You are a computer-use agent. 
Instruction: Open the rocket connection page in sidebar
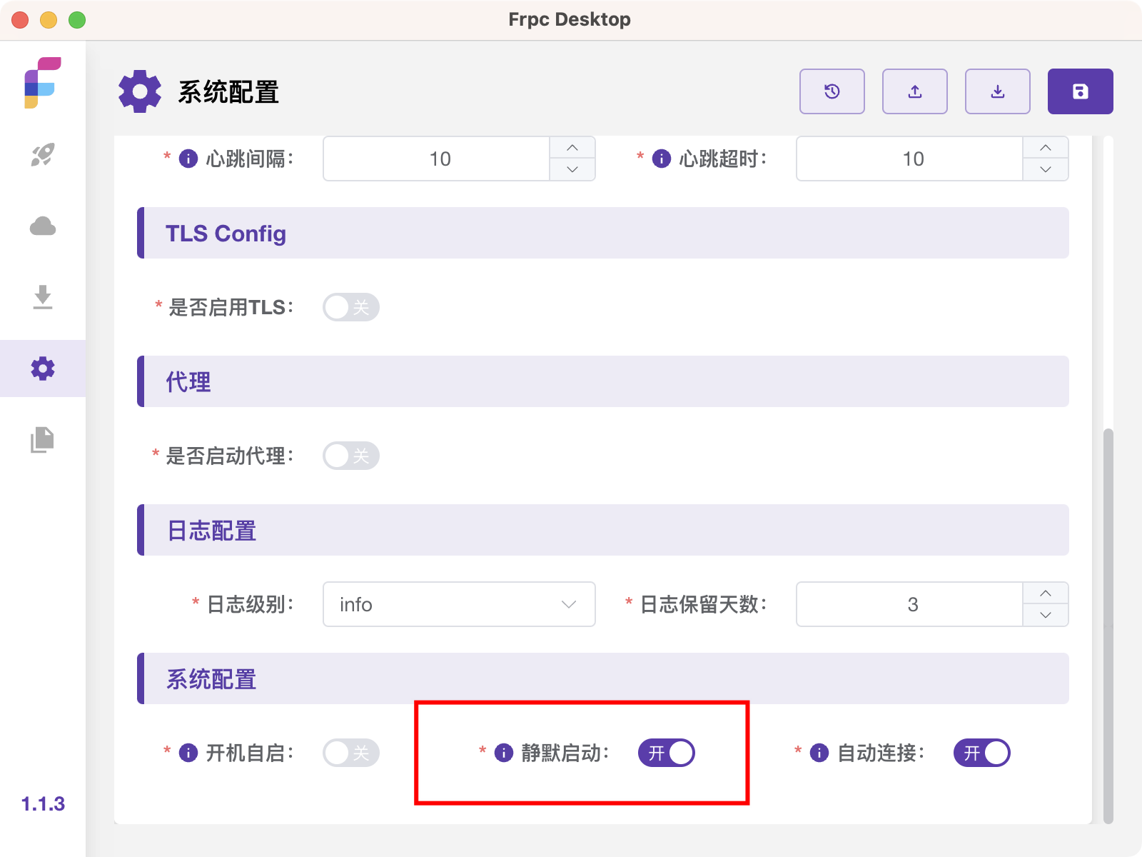tap(43, 154)
